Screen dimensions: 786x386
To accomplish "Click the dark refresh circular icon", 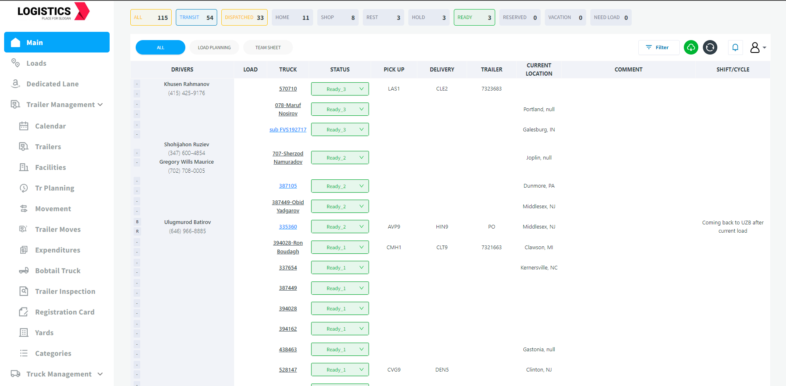I will pos(710,47).
